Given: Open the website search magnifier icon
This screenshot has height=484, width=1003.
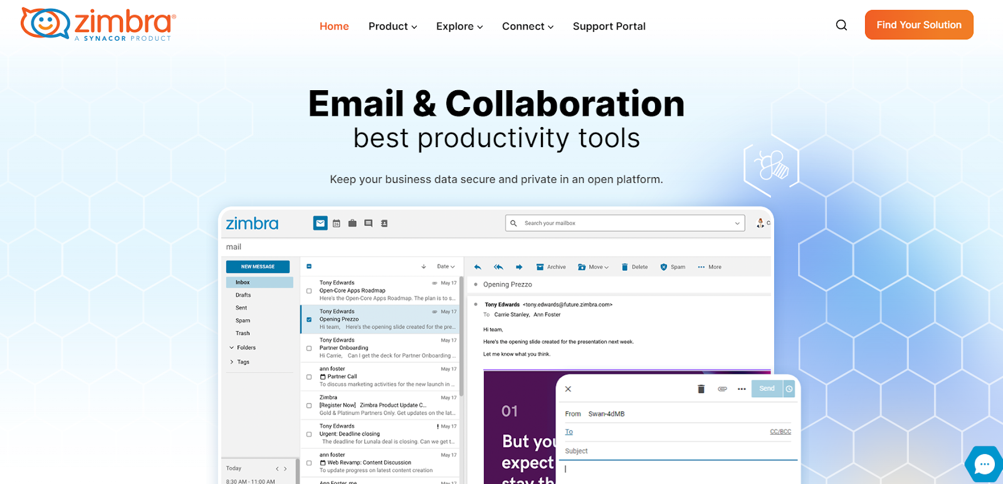Looking at the screenshot, I should coord(841,25).
